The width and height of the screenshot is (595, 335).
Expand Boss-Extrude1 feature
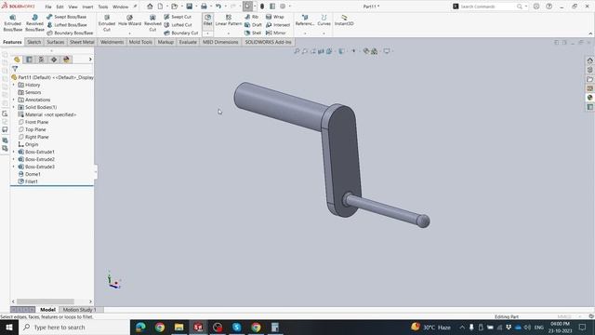click(14, 152)
